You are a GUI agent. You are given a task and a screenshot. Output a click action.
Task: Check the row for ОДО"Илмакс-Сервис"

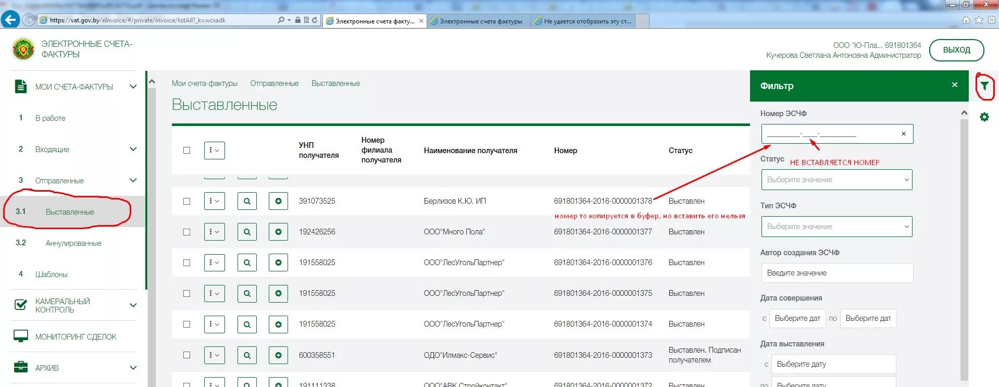(x=186, y=355)
